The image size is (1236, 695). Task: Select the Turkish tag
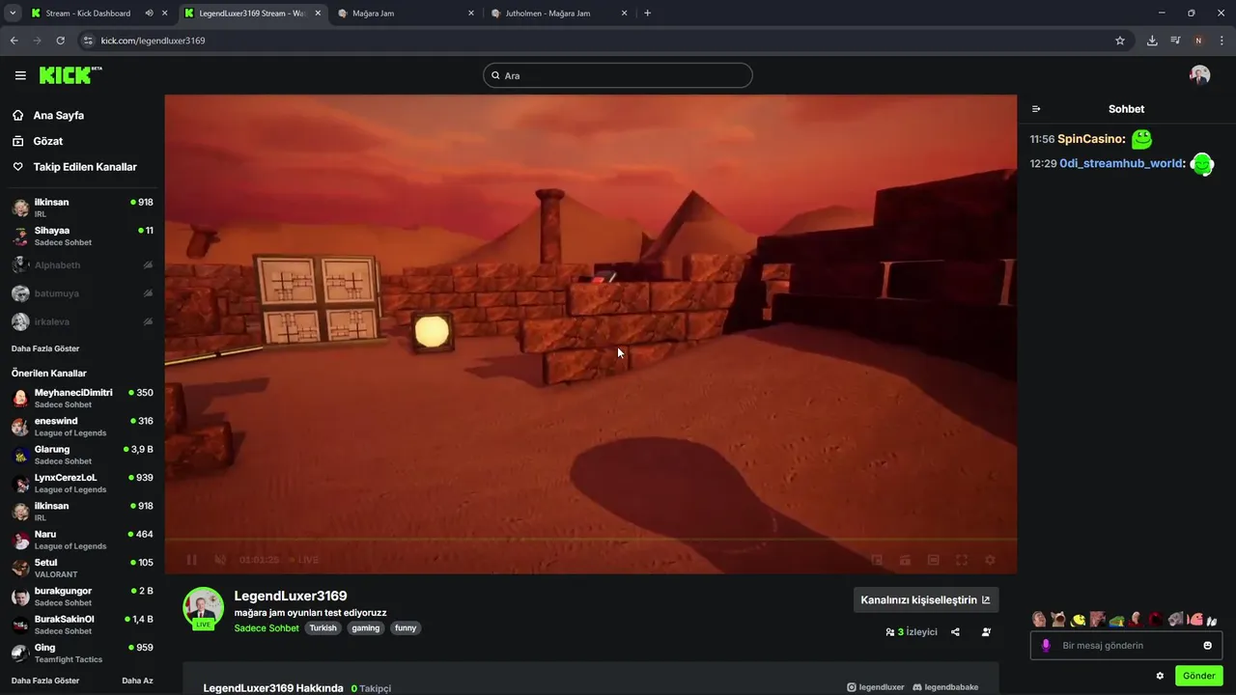pyautogui.click(x=323, y=627)
